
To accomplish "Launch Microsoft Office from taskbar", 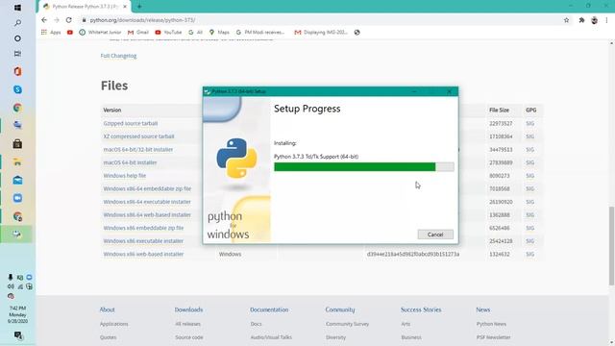I will coord(17,71).
